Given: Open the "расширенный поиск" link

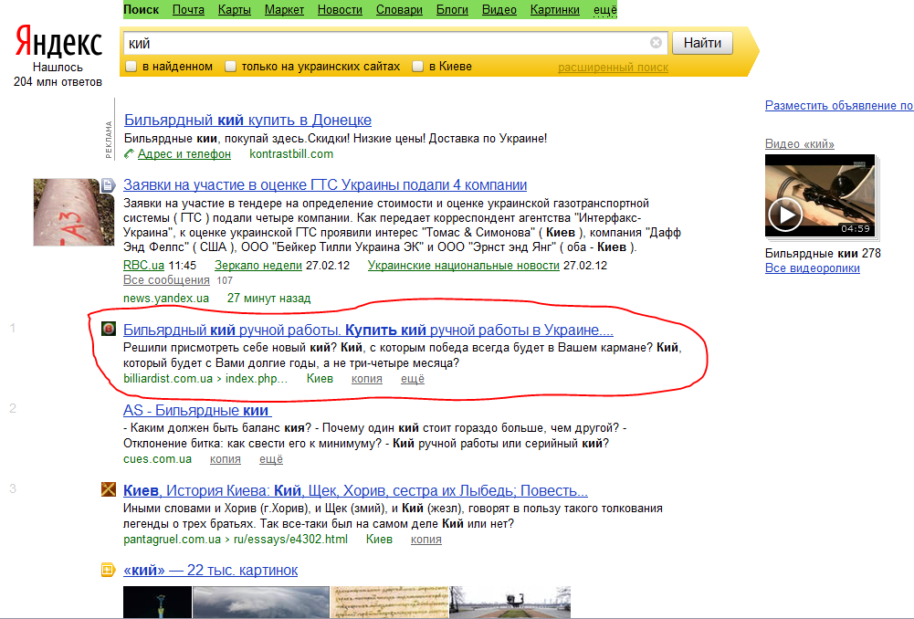Looking at the screenshot, I should pos(614,68).
